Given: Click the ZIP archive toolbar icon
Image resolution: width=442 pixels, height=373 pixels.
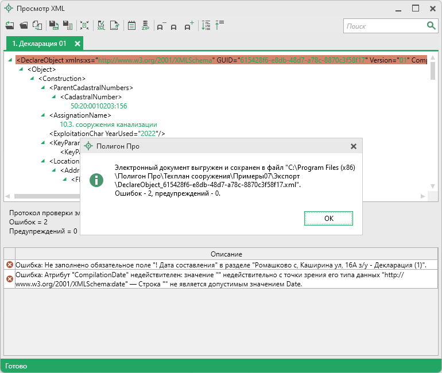Looking at the screenshot, I should (x=146, y=26).
